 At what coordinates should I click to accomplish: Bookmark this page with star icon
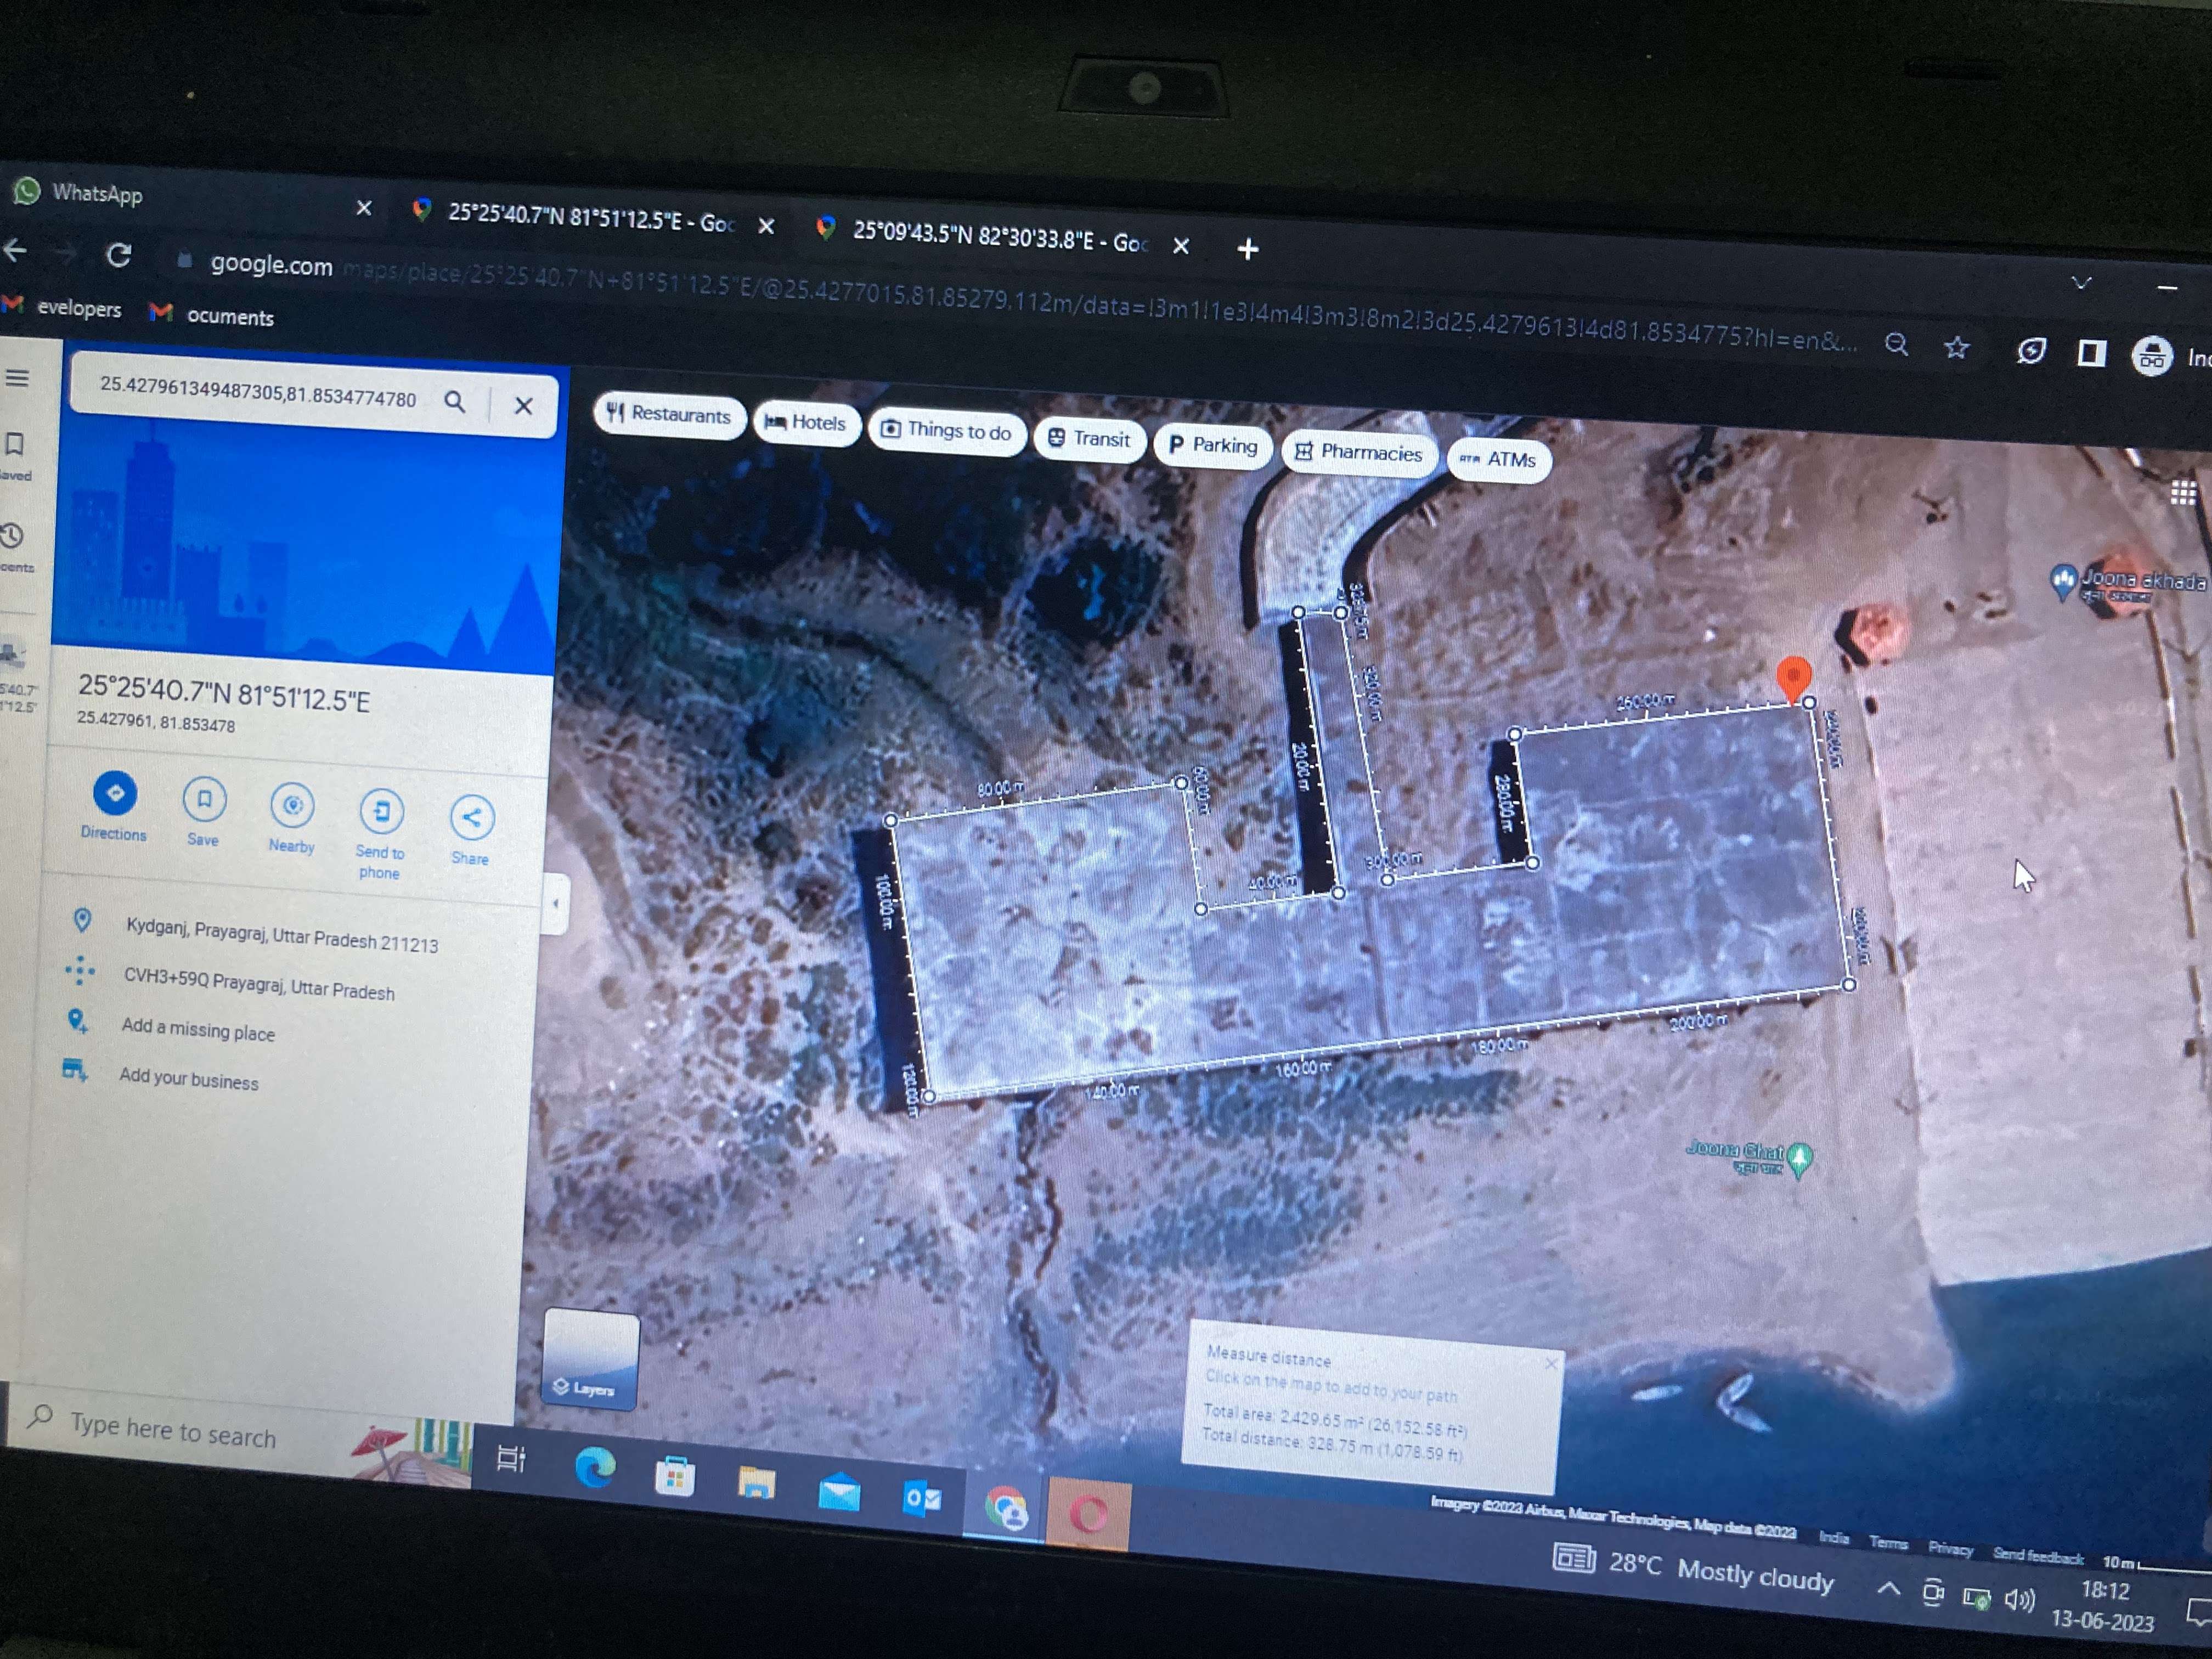pyautogui.click(x=1957, y=347)
